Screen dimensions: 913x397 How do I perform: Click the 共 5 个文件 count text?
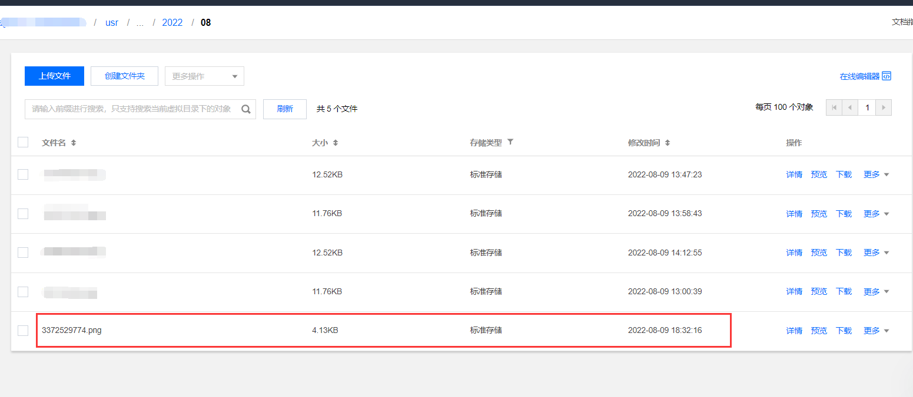click(x=337, y=109)
